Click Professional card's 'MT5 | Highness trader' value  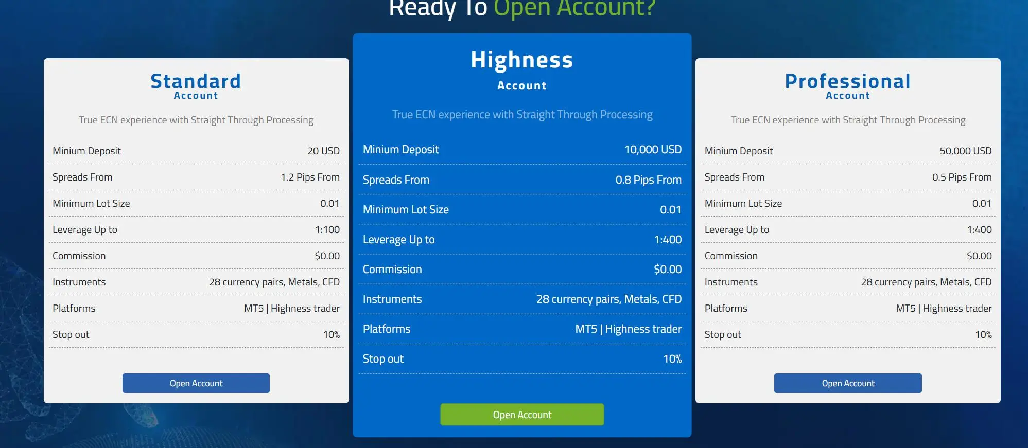click(944, 308)
